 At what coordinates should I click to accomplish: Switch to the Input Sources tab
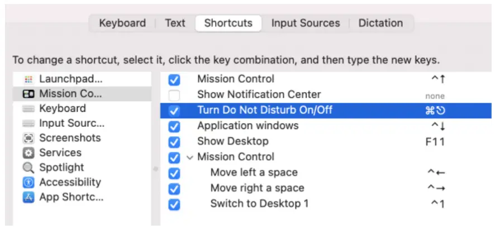tap(306, 23)
